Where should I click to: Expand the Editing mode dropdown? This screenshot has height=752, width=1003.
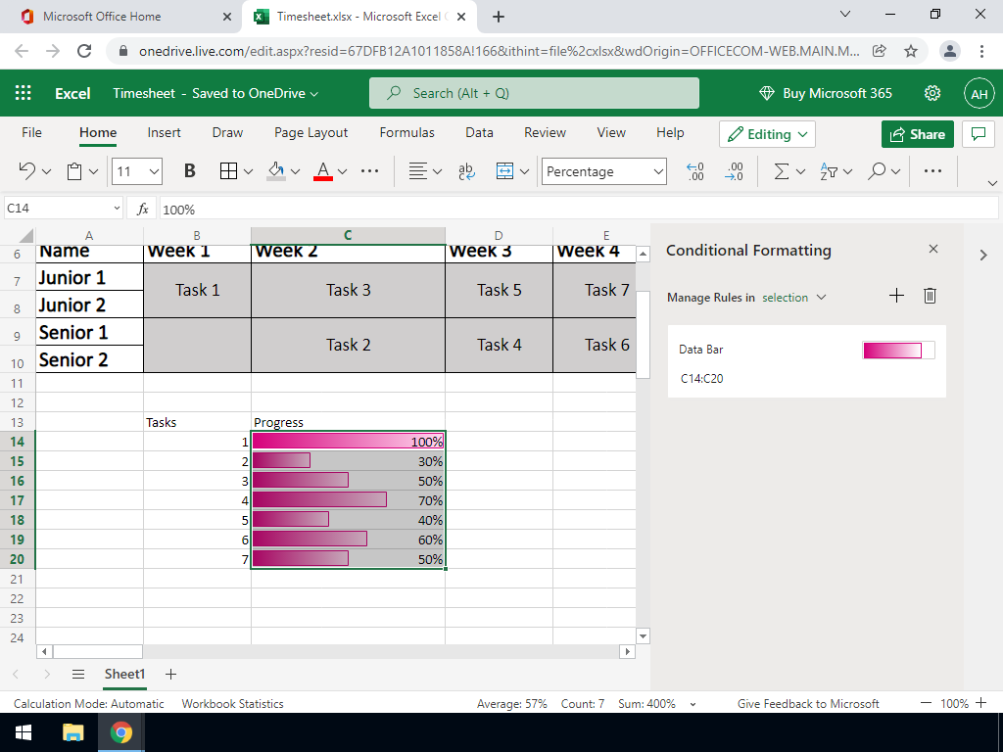pyautogui.click(x=767, y=134)
